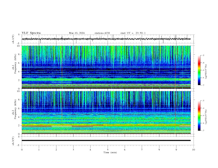
Task: Click the time axis tick label "5"
Action: coord(108,150)
